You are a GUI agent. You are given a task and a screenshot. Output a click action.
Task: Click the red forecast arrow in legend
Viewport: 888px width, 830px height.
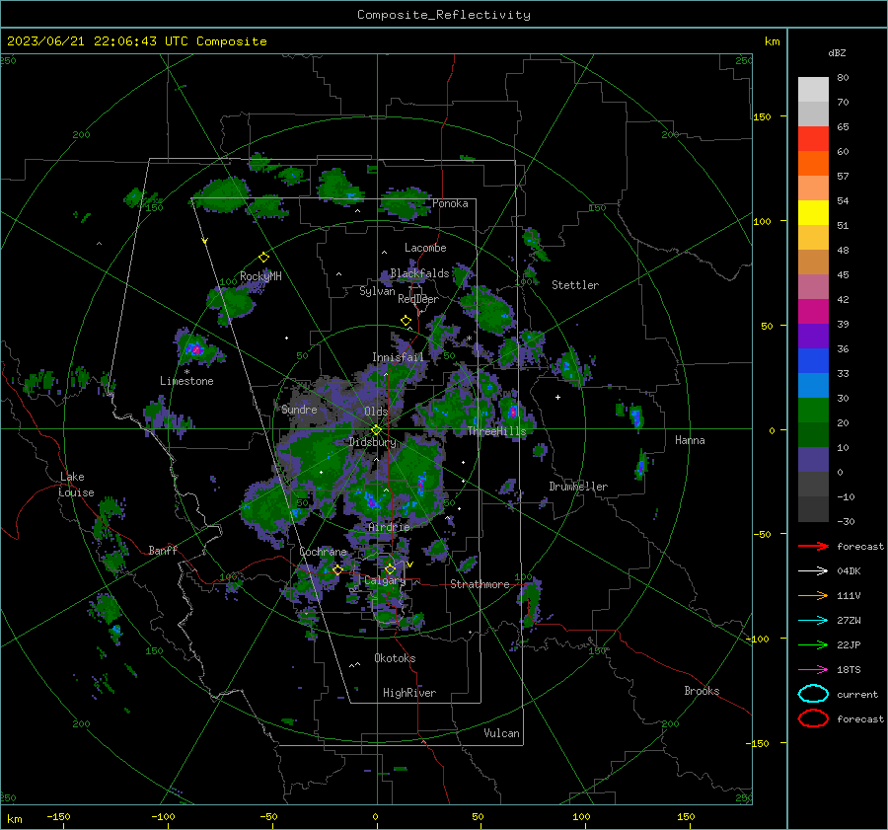coord(813,546)
